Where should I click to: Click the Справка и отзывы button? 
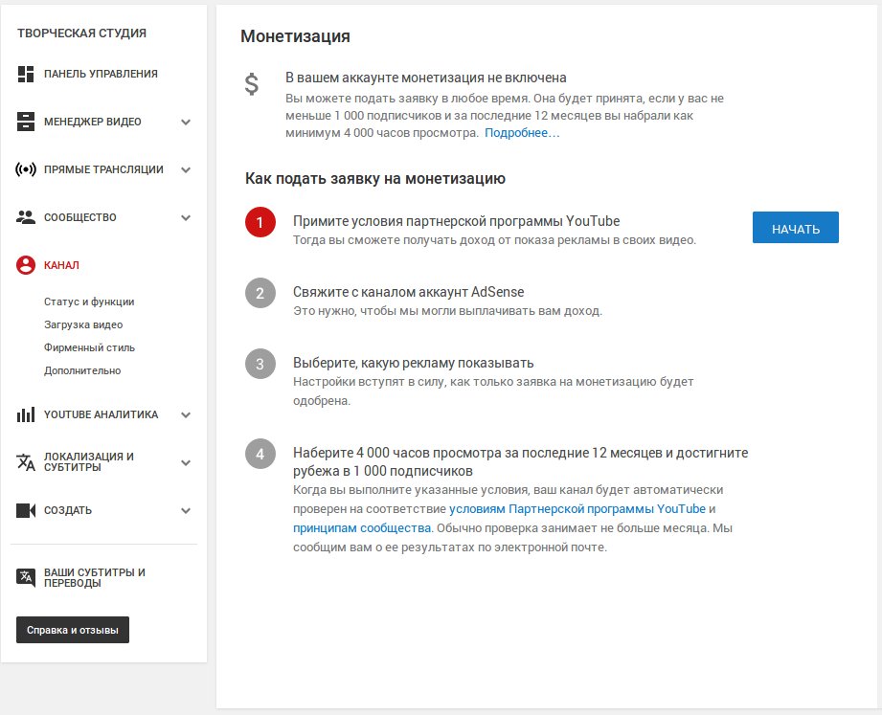point(73,630)
